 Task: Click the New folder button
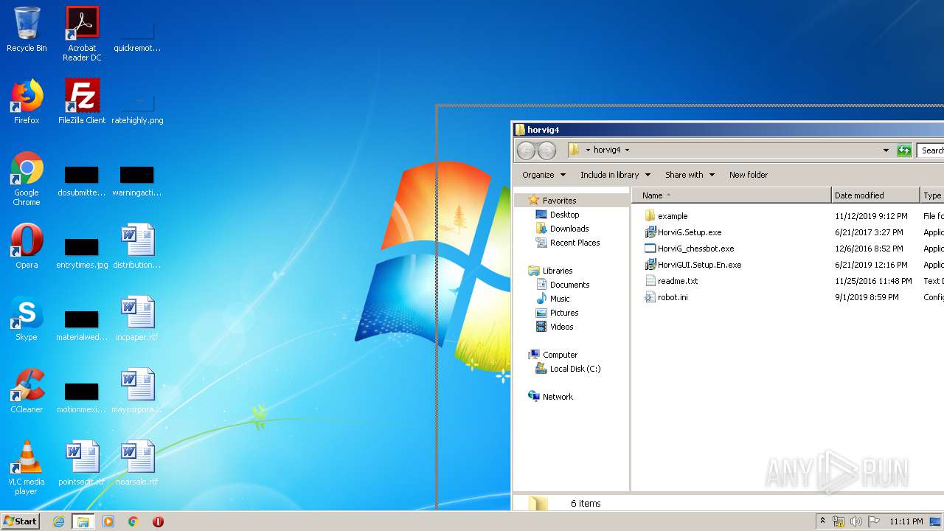click(749, 175)
